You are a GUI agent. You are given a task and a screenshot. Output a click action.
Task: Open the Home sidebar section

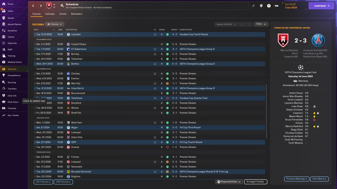[11, 4]
